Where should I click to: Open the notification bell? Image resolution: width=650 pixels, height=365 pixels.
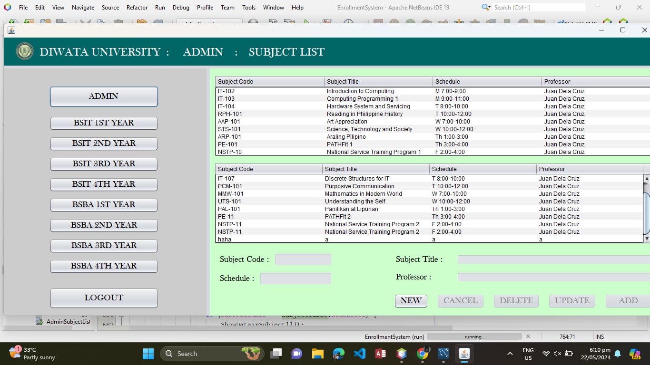[618, 354]
